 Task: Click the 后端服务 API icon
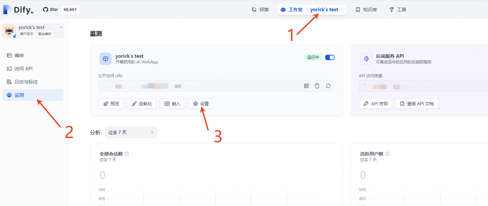pyautogui.click(x=366, y=59)
